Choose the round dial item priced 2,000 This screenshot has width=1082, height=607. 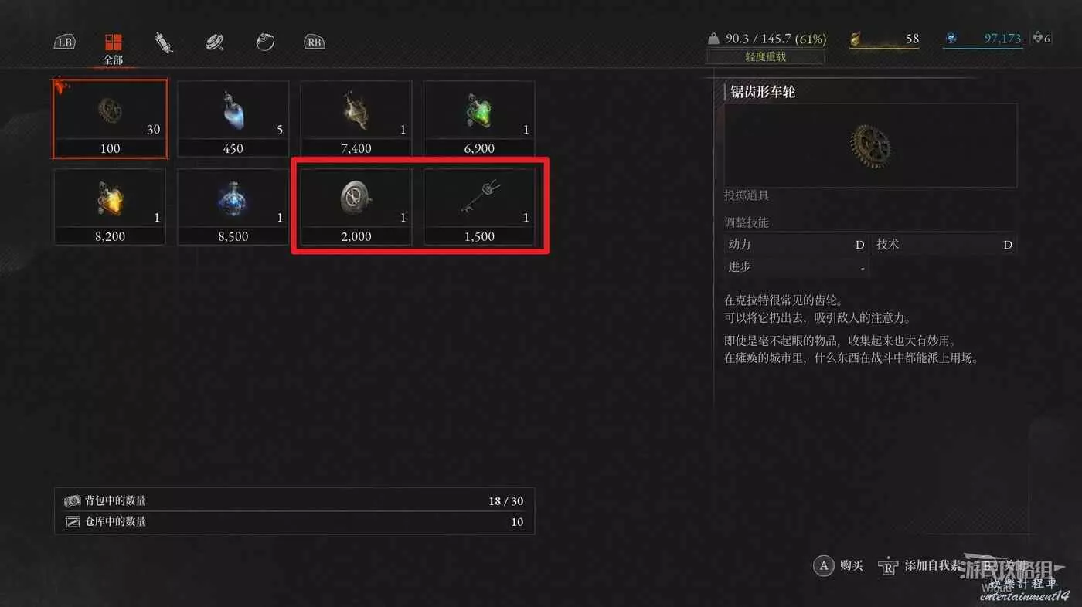356,207
